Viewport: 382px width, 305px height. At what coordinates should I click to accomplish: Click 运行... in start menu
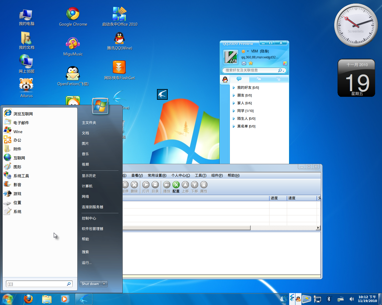tap(87, 263)
